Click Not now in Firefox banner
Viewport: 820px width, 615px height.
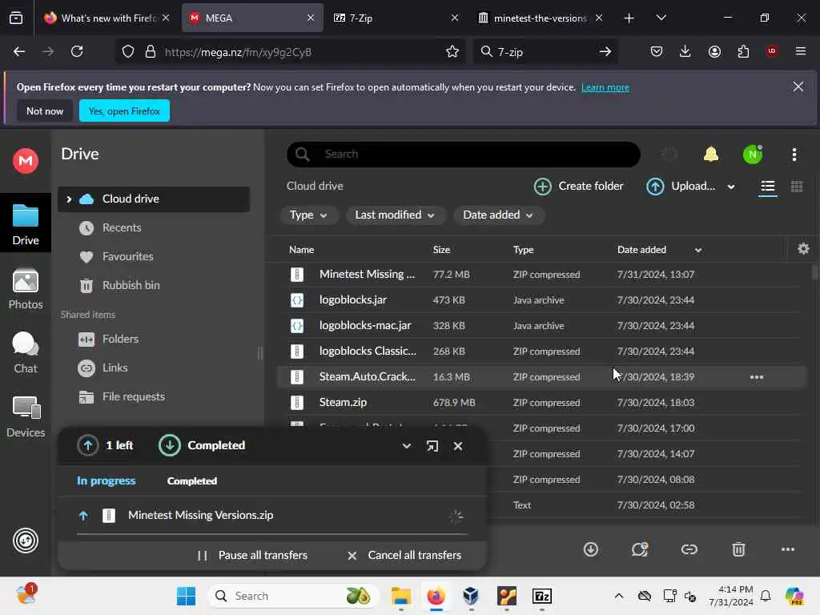click(x=45, y=111)
